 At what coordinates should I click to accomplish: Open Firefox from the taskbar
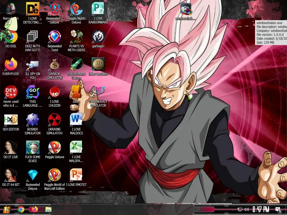pos(34,209)
